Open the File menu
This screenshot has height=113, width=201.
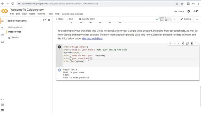coord(12,14)
